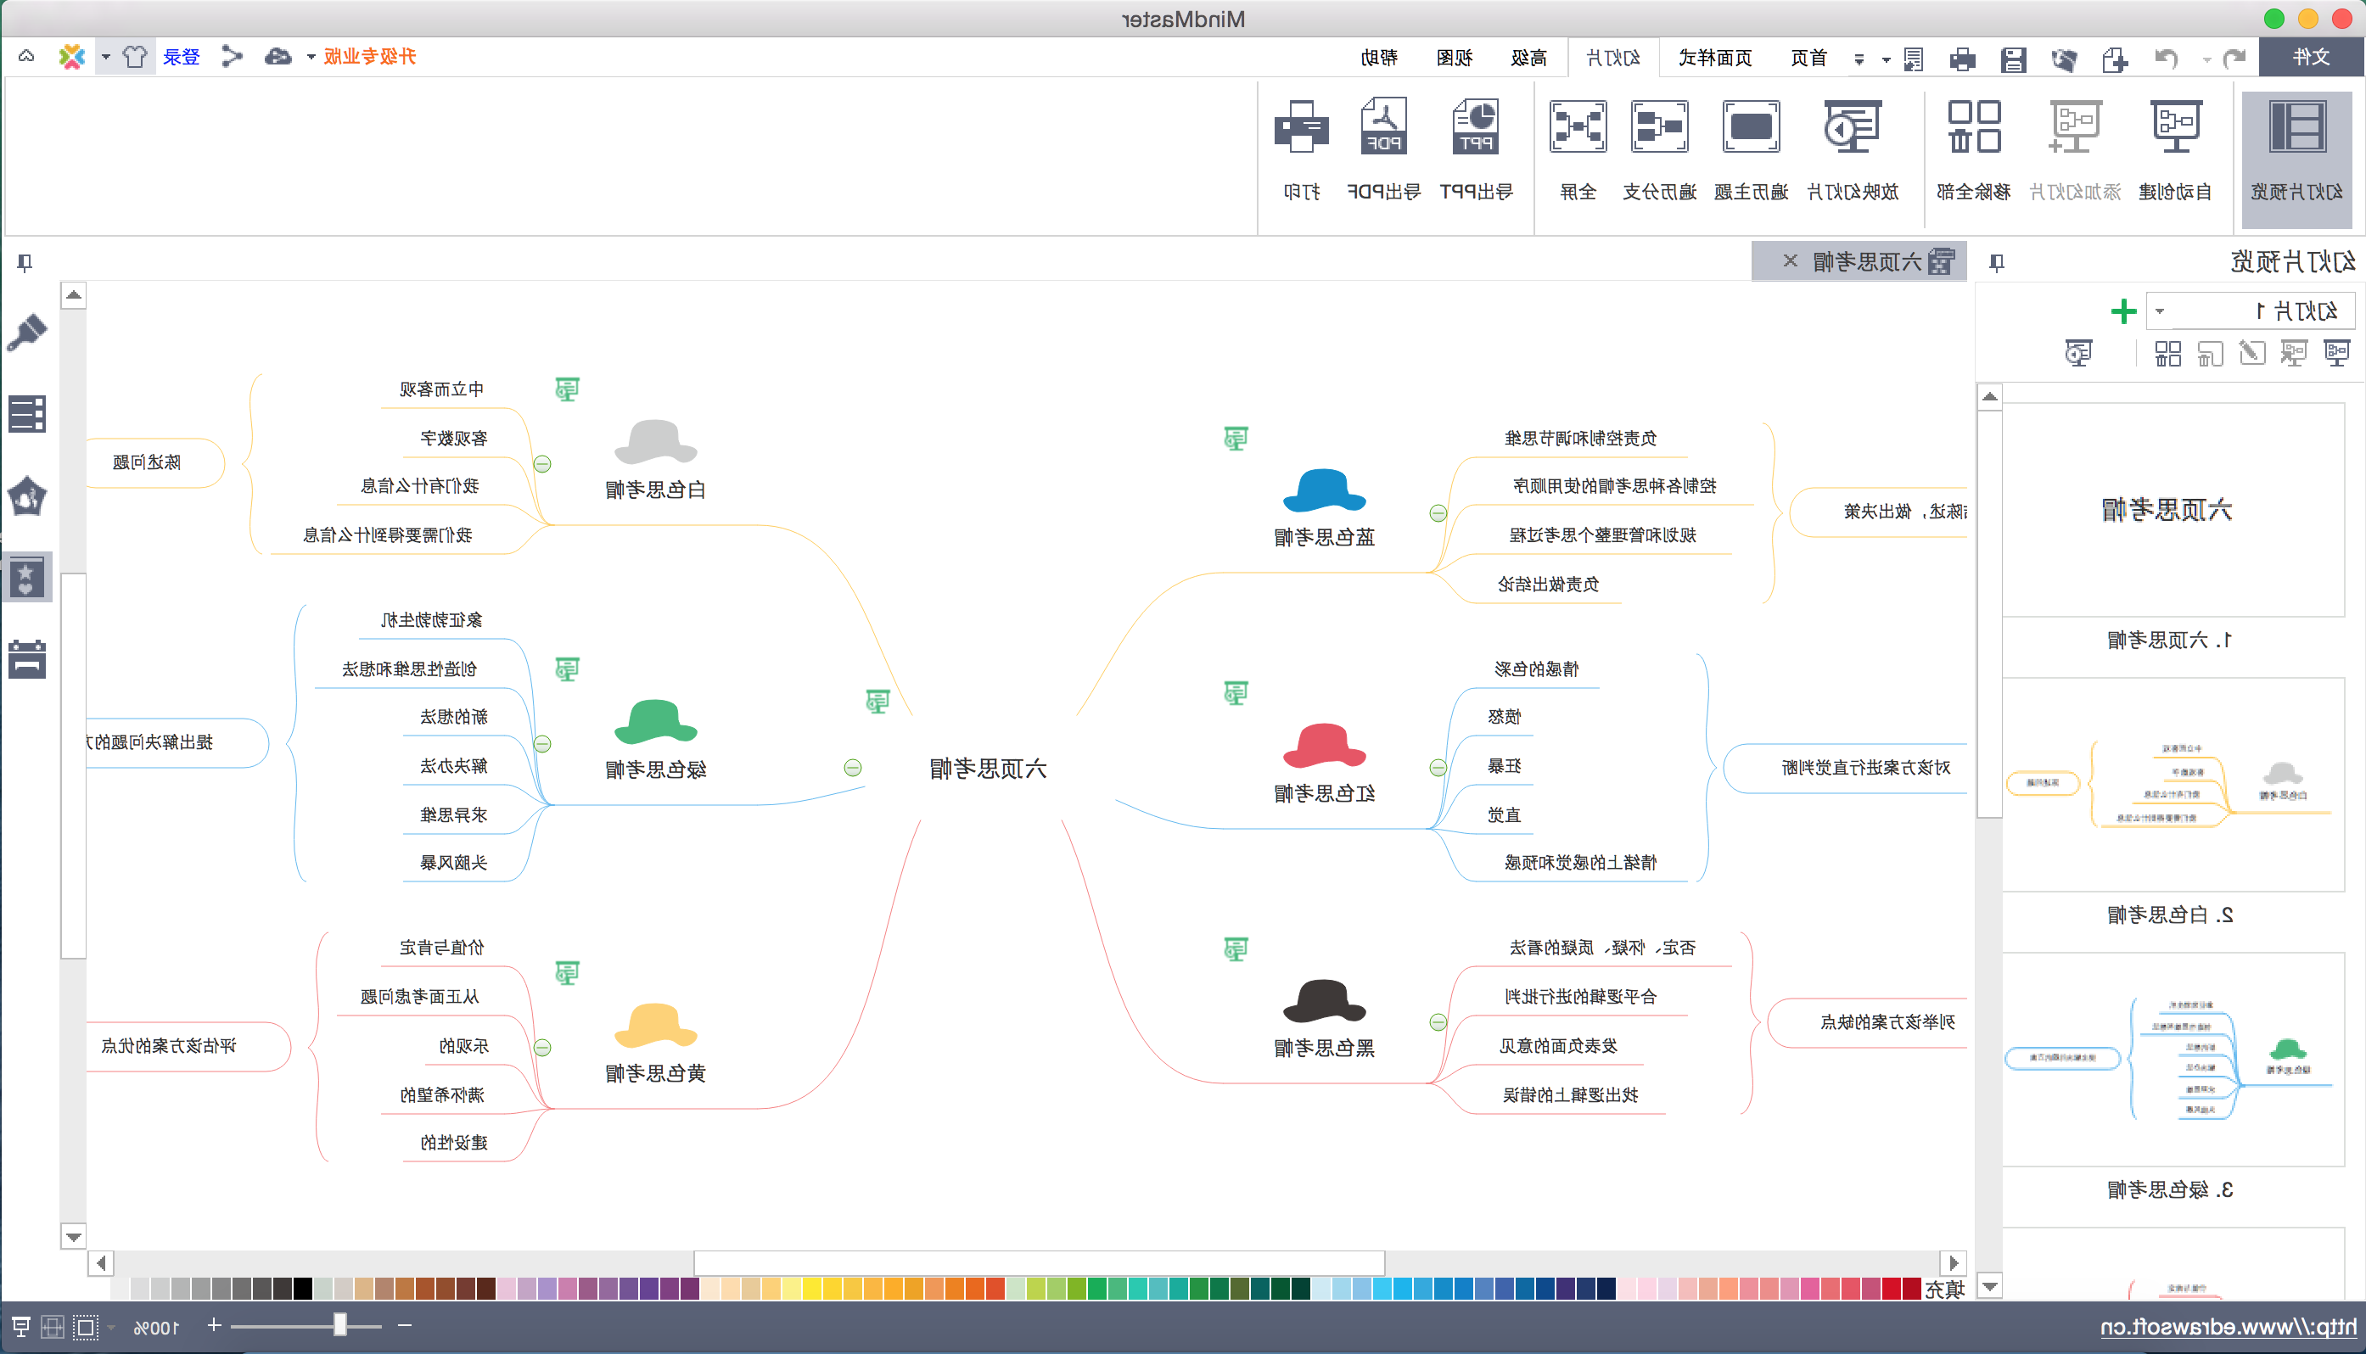The height and width of the screenshot is (1354, 2366).
Task: Open the clipart shapes panel in sidebar
Action: click(x=27, y=495)
